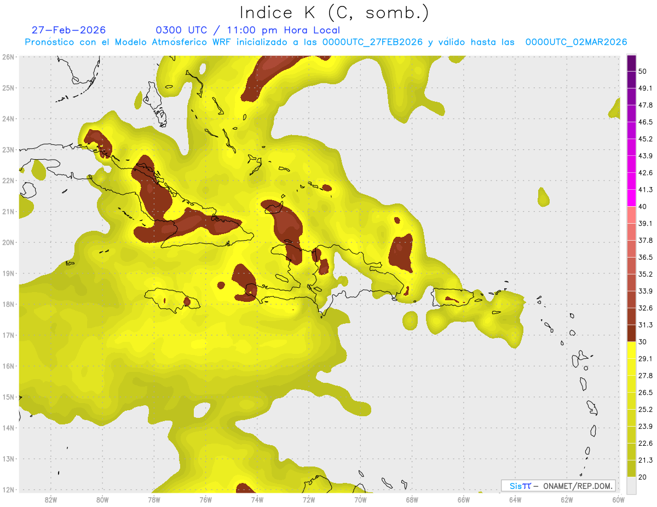Click the "66W" longitude label

(463, 500)
